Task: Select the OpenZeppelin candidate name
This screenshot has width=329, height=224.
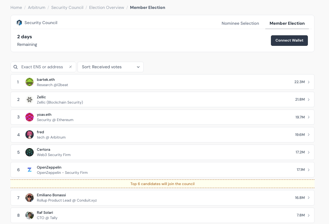Action: (x=49, y=167)
